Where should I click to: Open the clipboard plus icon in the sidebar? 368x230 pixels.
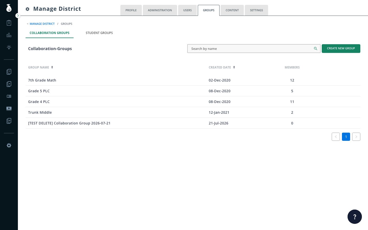coord(9,23)
